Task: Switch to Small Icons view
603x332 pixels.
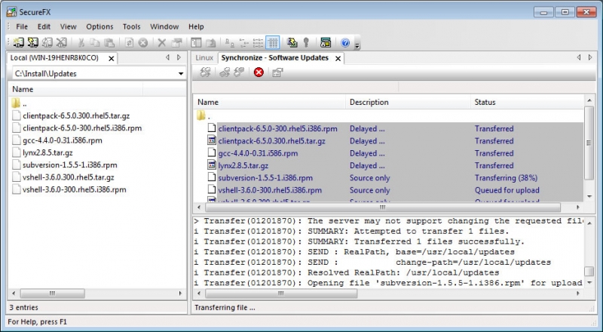Action: point(243,43)
